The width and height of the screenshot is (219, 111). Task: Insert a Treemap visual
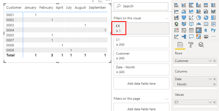[x=213, y=18]
